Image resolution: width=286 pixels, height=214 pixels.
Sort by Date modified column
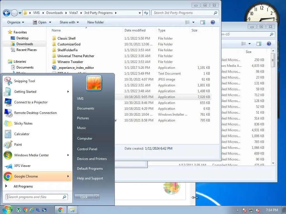pos(135,30)
